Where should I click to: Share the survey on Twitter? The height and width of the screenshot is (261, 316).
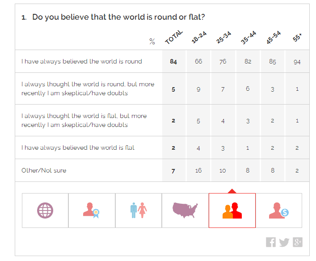click(284, 242)
